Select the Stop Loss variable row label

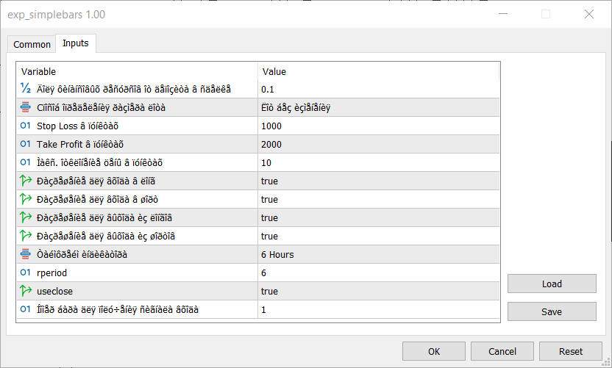[x=77, y=126]
